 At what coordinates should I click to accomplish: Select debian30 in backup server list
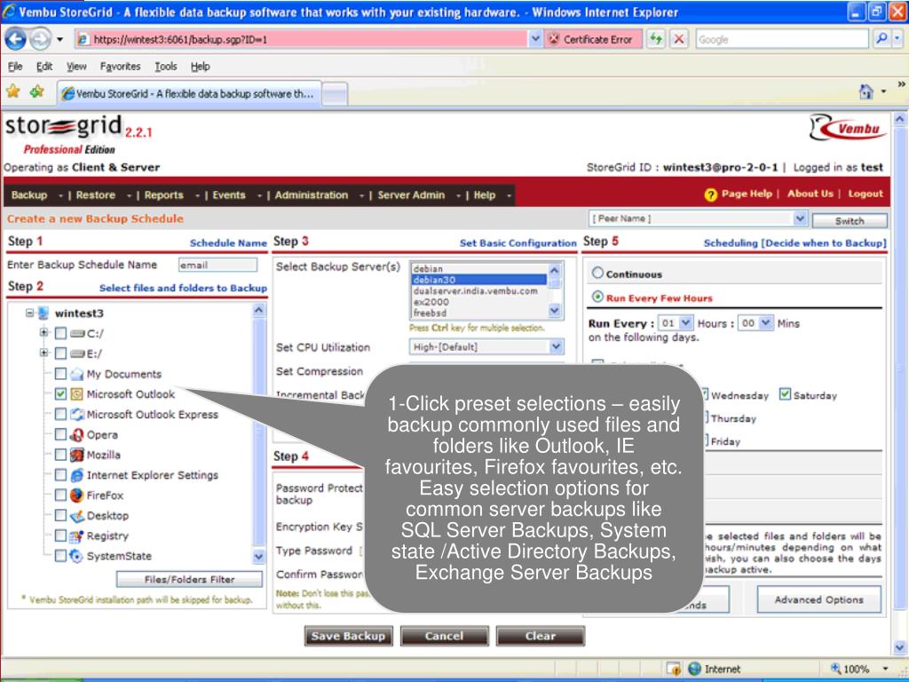point(478,280)
